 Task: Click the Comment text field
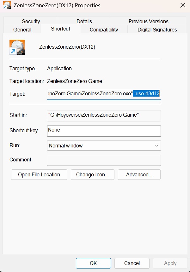(104, 160)
